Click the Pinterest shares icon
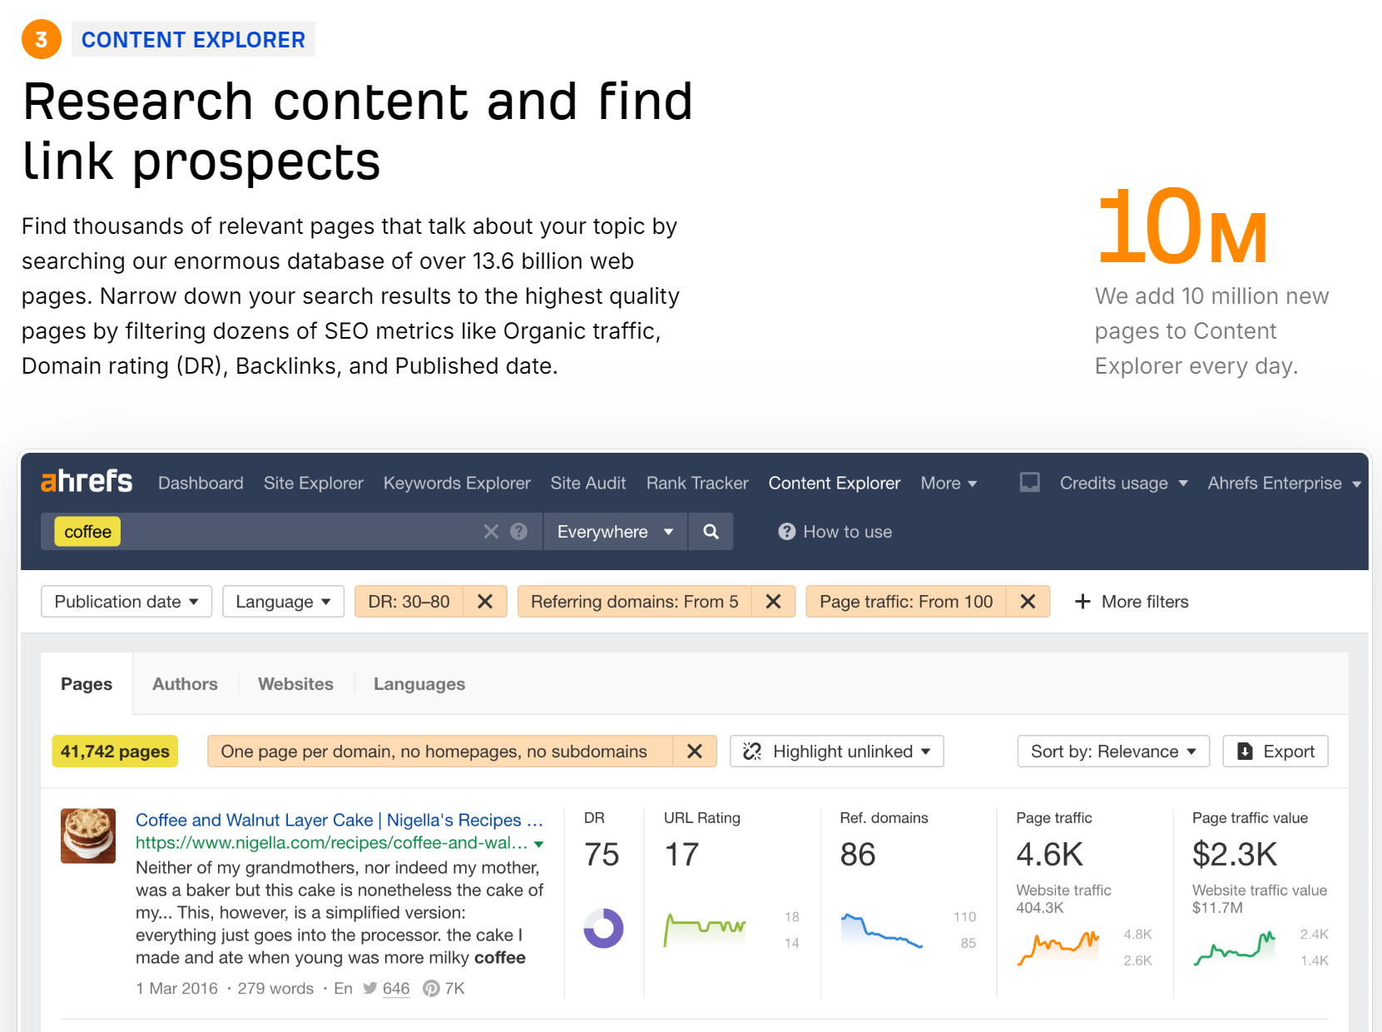The image size is (1382, 1032). [x=431, y=988]
